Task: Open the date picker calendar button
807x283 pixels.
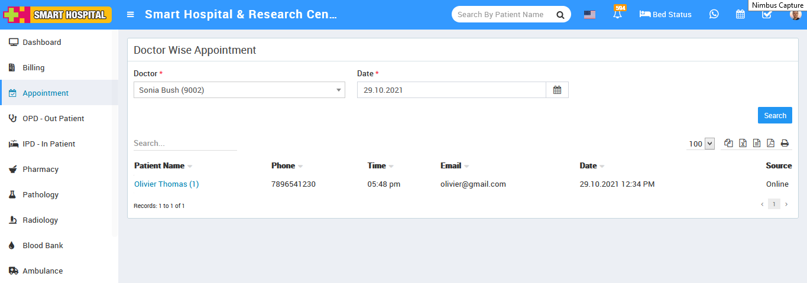Action: click(x=557, y=90)
